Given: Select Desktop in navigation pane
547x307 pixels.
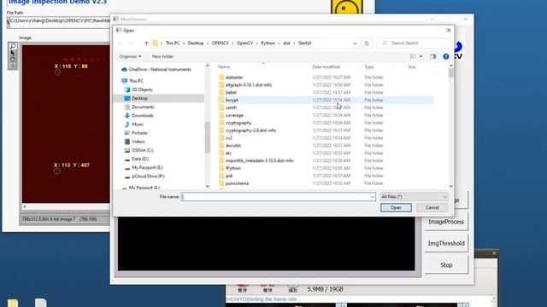Looking at the screenshot, I should pos(139,98).
